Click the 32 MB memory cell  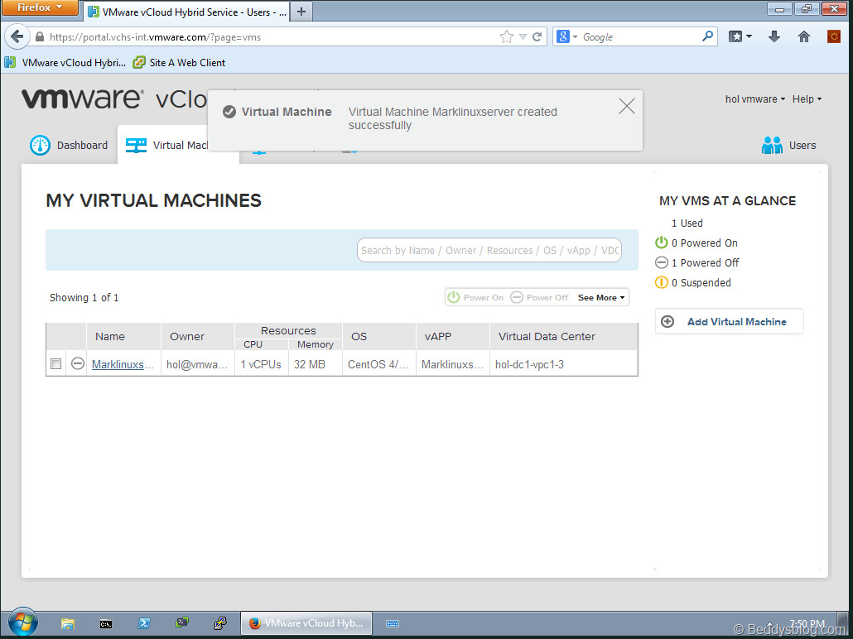pos(316,364)
